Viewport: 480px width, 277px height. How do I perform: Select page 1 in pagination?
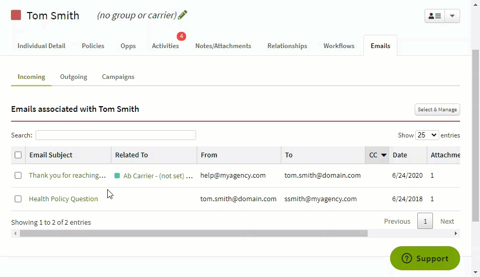coord(425,221)
